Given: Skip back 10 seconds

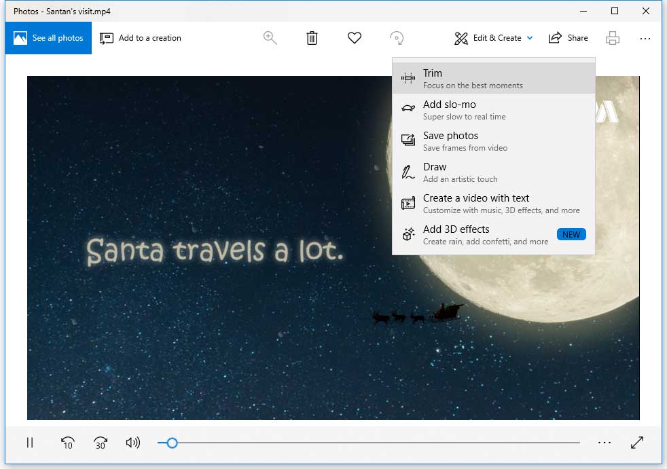Looking at the screenshot, I should tap(67, 443).
